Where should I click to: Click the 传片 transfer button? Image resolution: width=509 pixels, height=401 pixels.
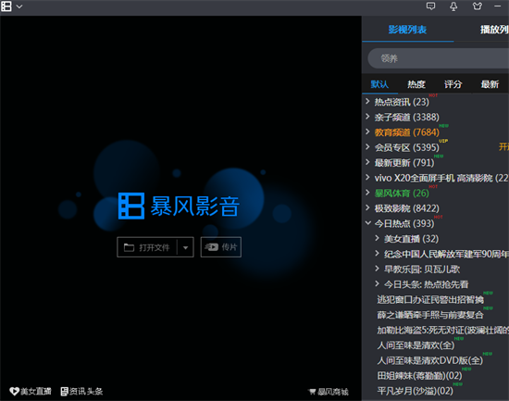pos(221,247)
